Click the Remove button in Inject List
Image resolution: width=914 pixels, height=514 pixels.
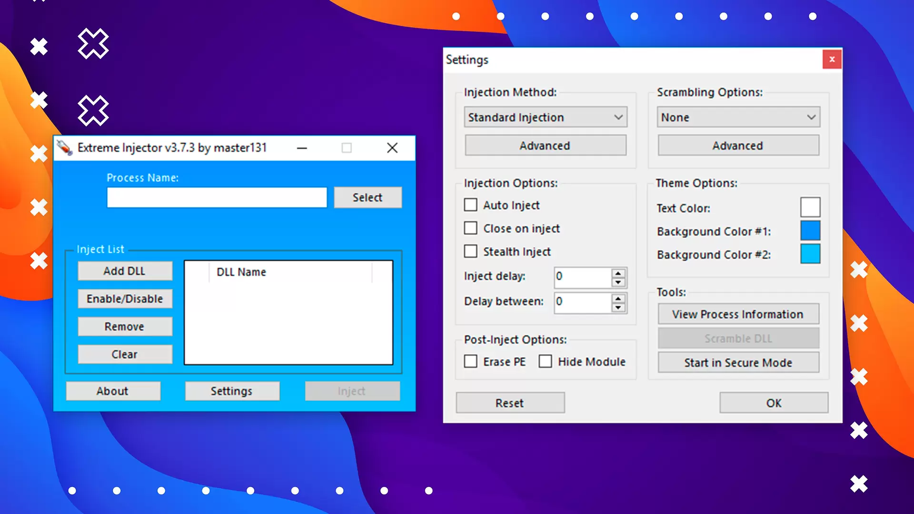(125, 326)
